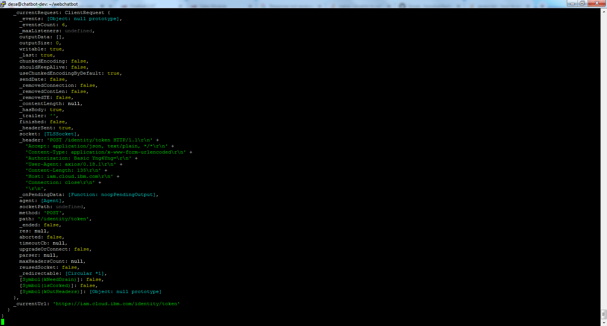The image size is (607, 326).
Task: Click the 'POST /identity/token HTTP/1.1' header line
Action: pyautogui.click(x=89, y=140)
